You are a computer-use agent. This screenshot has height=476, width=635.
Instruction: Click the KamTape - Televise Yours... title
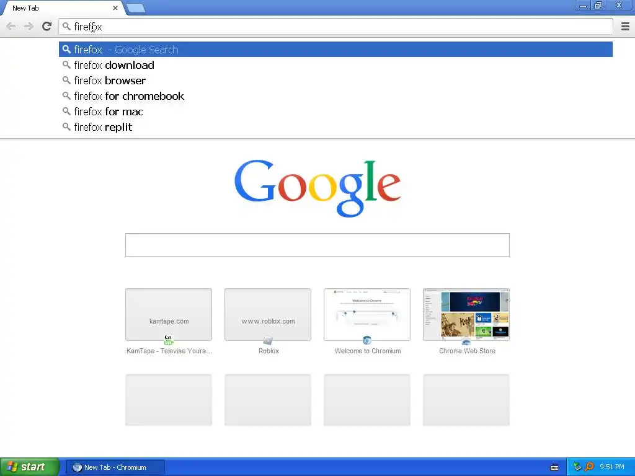tap(169, 351)
